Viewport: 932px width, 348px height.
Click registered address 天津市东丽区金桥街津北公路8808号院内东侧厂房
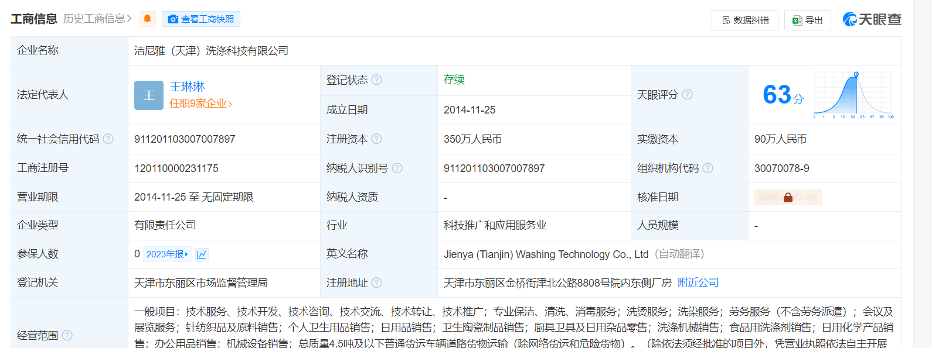pos(558,283)
